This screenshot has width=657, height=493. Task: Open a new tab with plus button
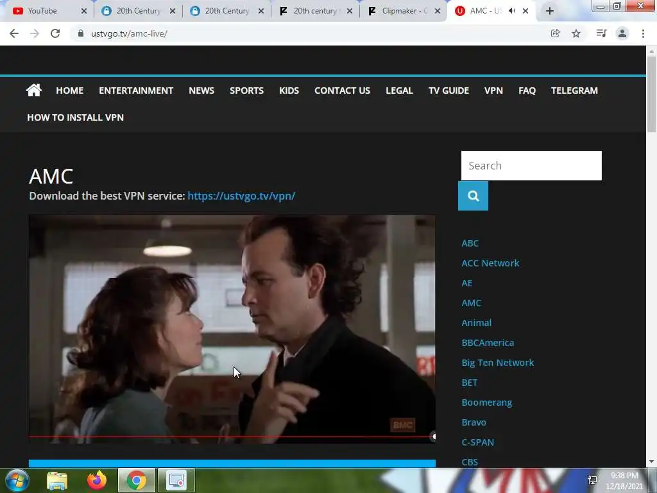click(550, 11)
